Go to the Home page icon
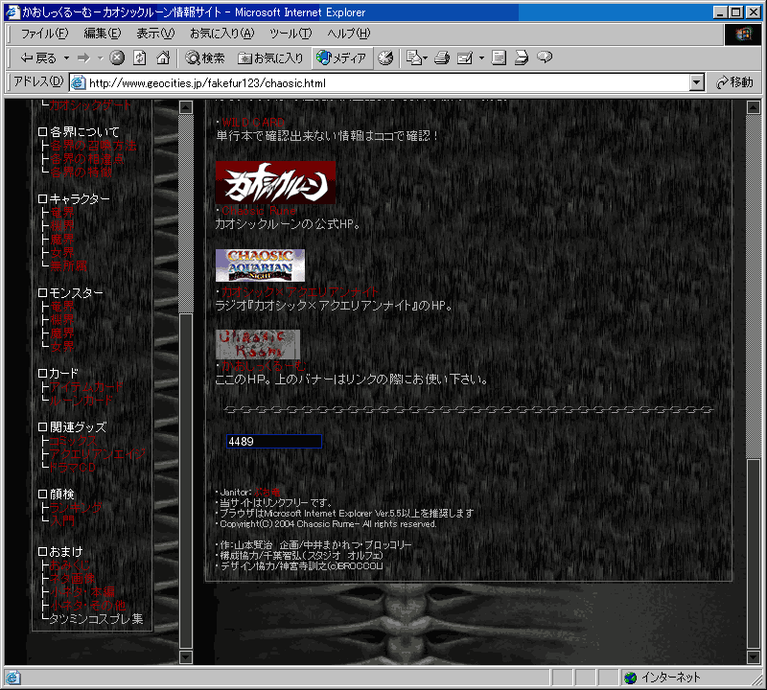Screen dimensions: 767x690 162,58
